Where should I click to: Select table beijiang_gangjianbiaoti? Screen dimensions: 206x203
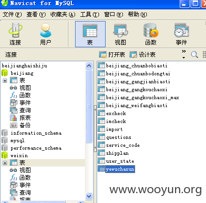coord(134,81)
